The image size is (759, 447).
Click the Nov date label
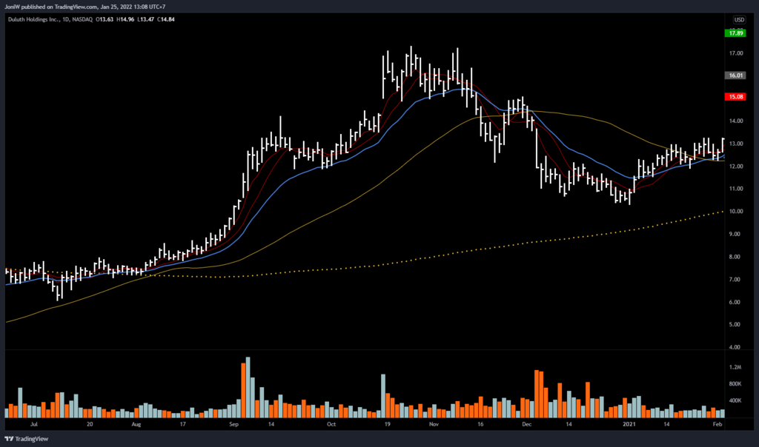(434, 426)
